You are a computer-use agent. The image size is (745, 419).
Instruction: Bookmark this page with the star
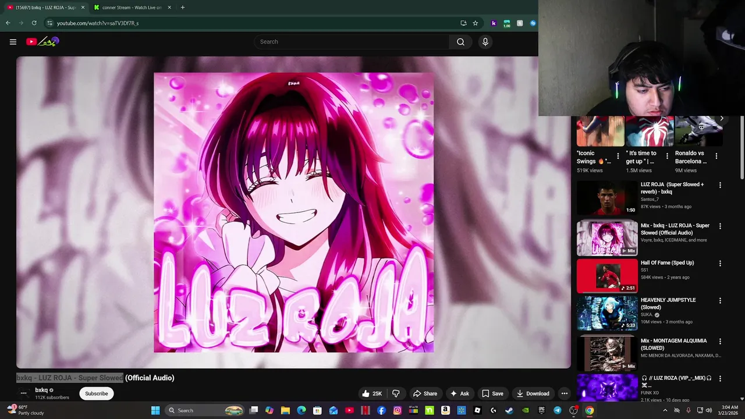(476, 23)
